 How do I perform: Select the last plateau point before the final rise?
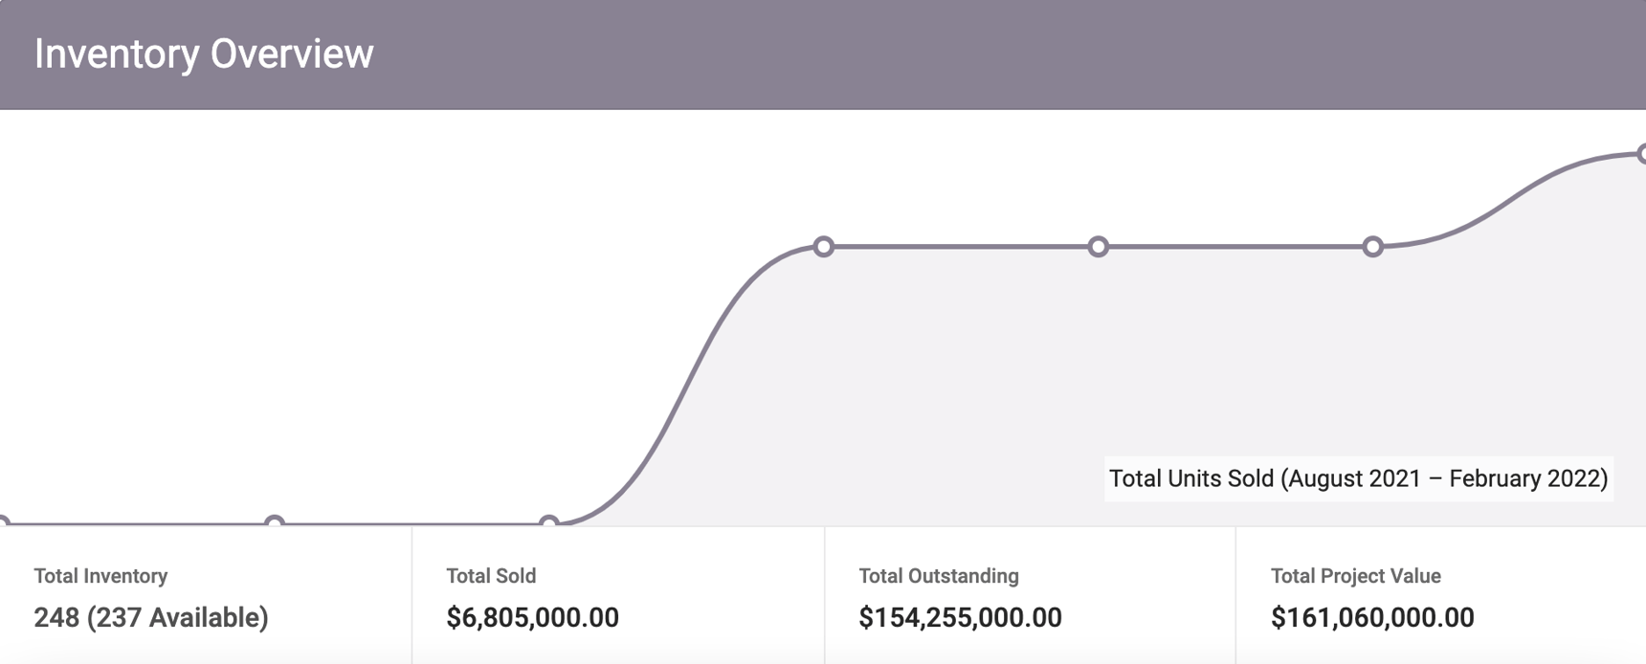[1373, 247]
